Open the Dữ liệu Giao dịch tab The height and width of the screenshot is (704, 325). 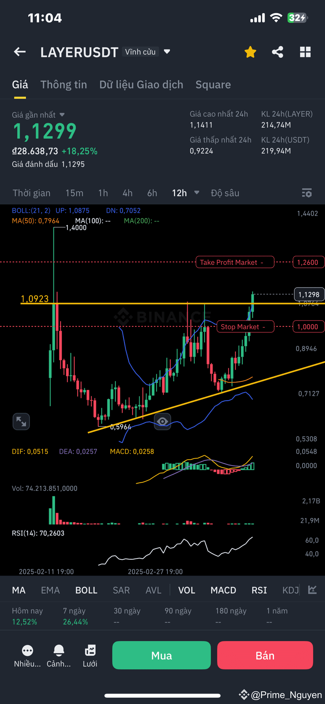coord(141,84)
